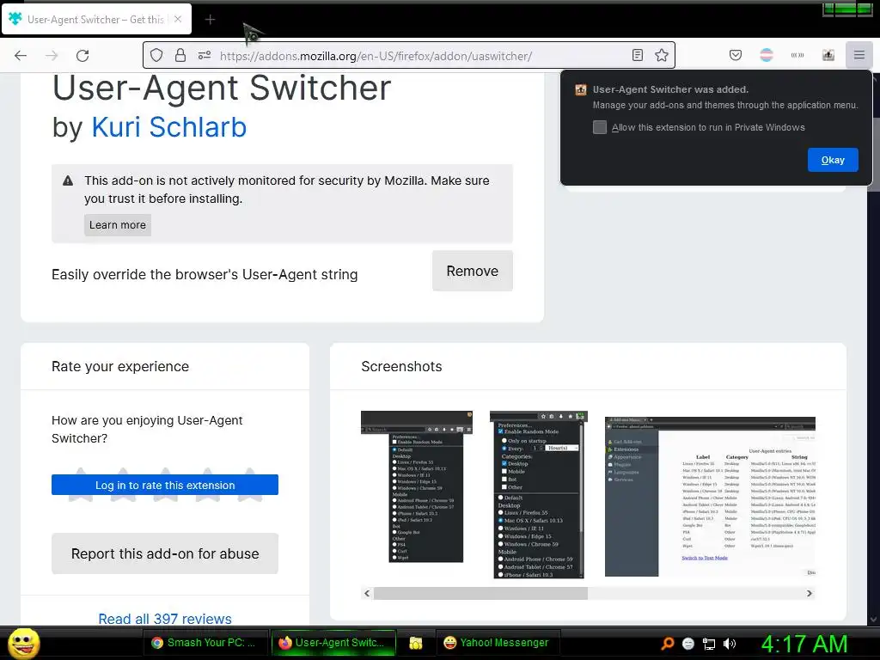Open a new tab with the plus icon
This screenshot has width=880, height=660.
[210, 20]
